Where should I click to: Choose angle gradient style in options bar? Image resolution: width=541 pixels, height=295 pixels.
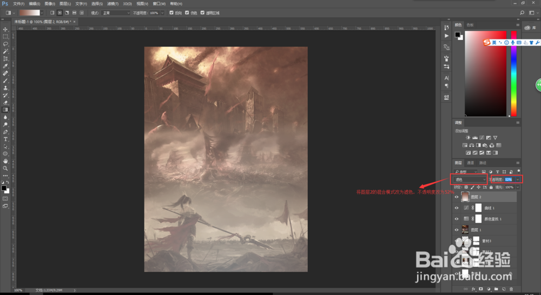point(67,13)
